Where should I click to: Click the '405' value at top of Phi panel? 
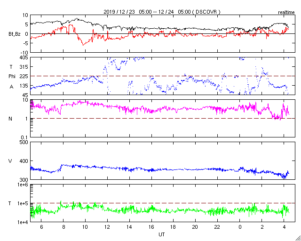(24, 57)
